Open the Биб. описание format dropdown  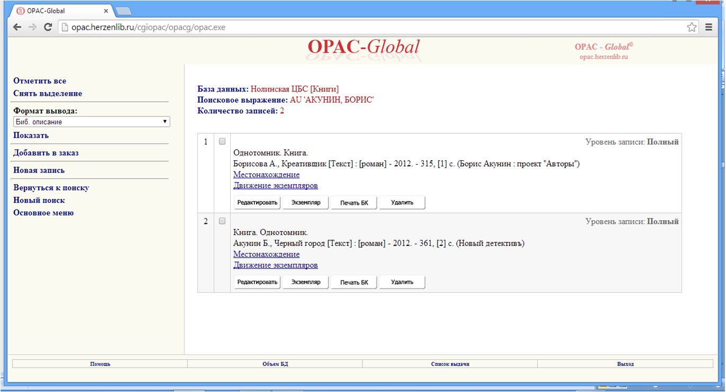point(91,122)
